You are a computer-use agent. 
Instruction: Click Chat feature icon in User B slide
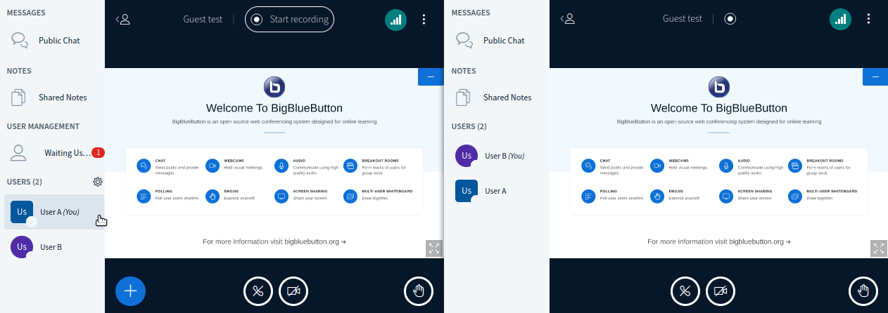(x=588, y=166)
